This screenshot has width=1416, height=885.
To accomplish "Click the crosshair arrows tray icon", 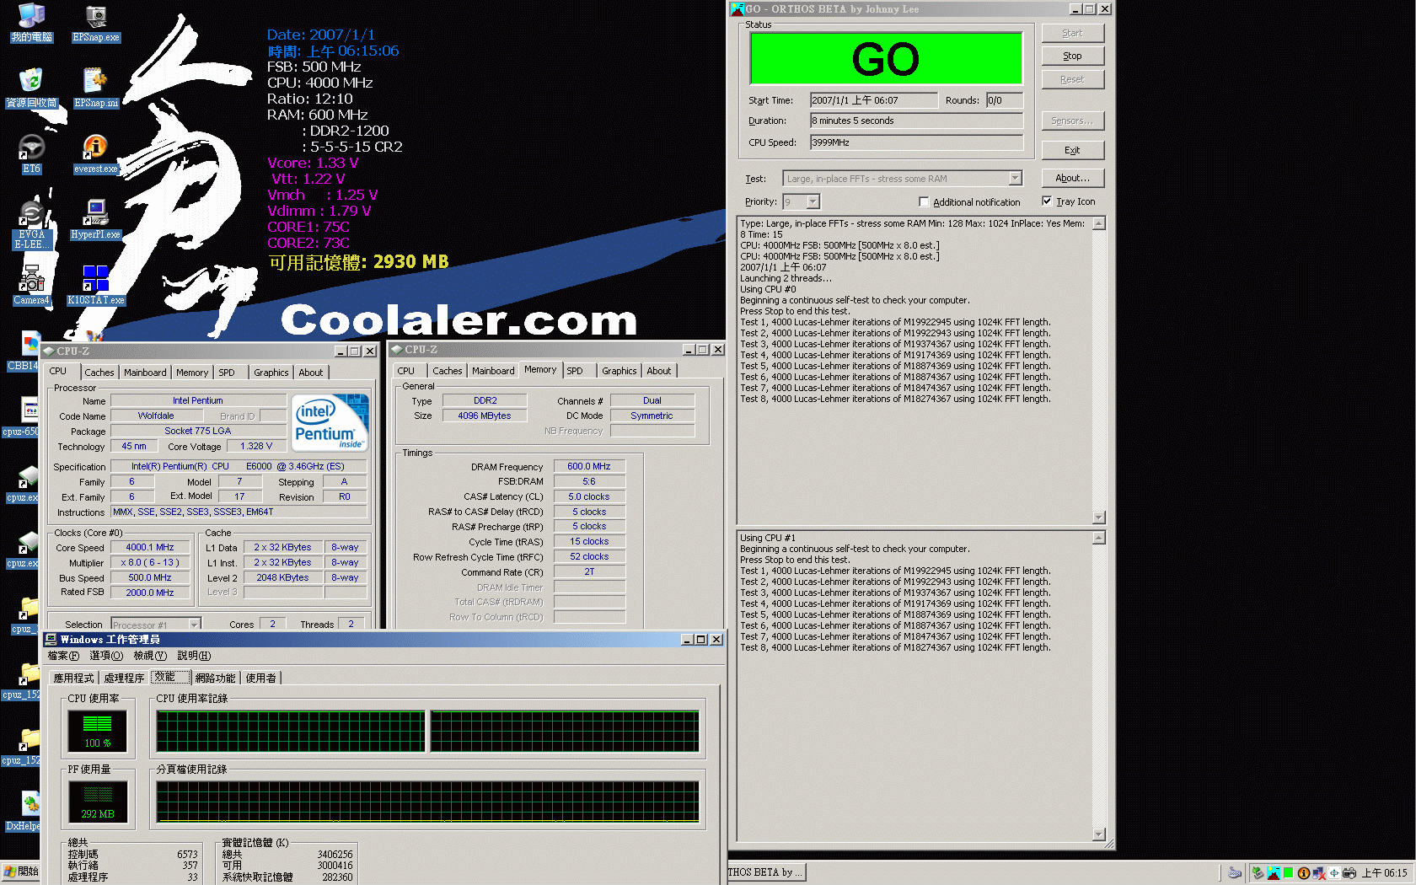I will click(1333, 873).
